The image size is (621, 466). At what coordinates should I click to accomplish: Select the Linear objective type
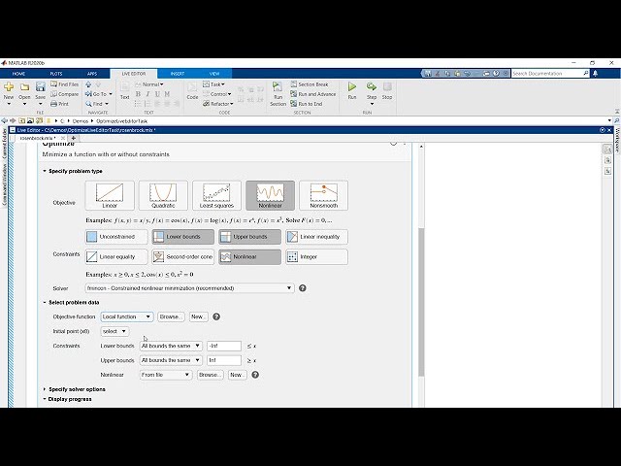(110, 195)
